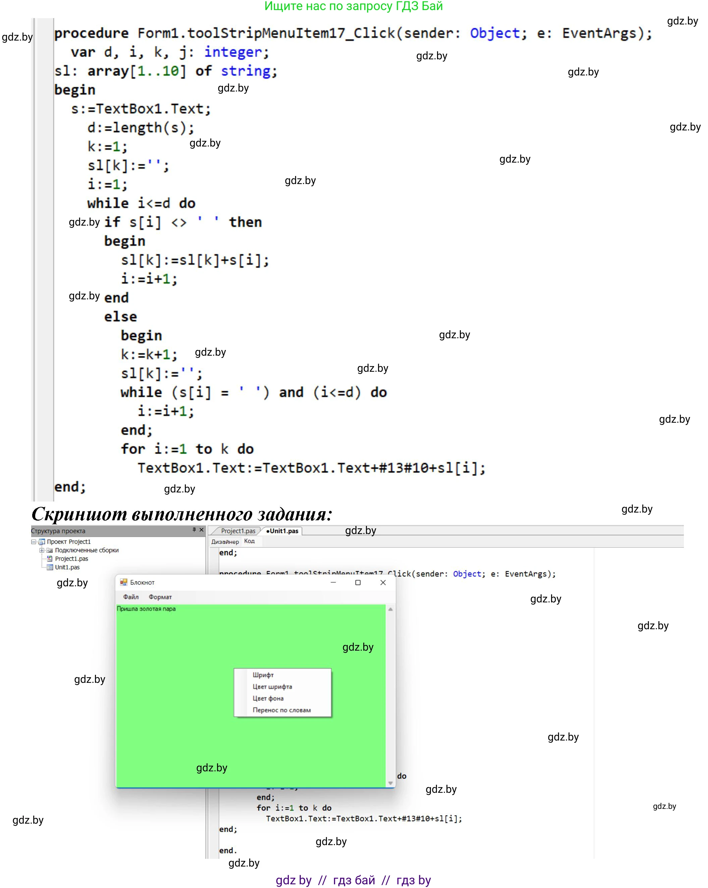
Task: Click the scrollbar up arrow in Блокнот
Action: coord(390,609)
